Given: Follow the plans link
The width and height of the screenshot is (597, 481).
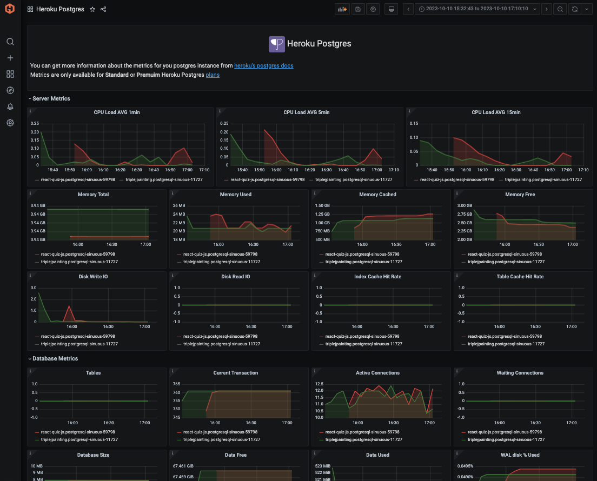Looking at the screenshot, I should coord(213,75).
